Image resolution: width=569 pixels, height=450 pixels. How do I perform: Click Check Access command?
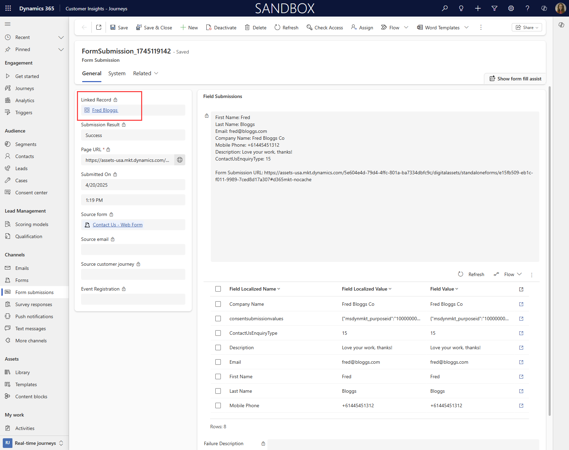tap(325, 28)
